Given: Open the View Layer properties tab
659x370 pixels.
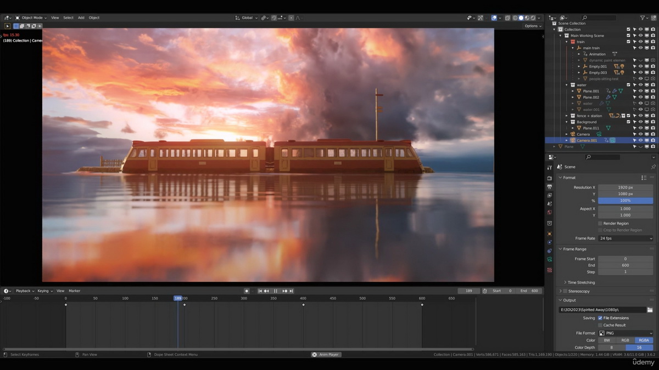Looking at the screenshot, I should pyautogui.click(x=549, y=195).
